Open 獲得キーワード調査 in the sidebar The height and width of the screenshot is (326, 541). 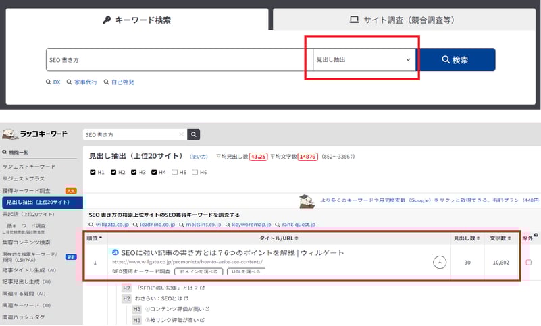click(x=26, y=191)
